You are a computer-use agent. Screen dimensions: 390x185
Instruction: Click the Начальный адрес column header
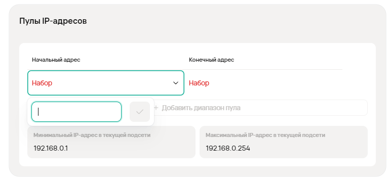pos(56,60)
